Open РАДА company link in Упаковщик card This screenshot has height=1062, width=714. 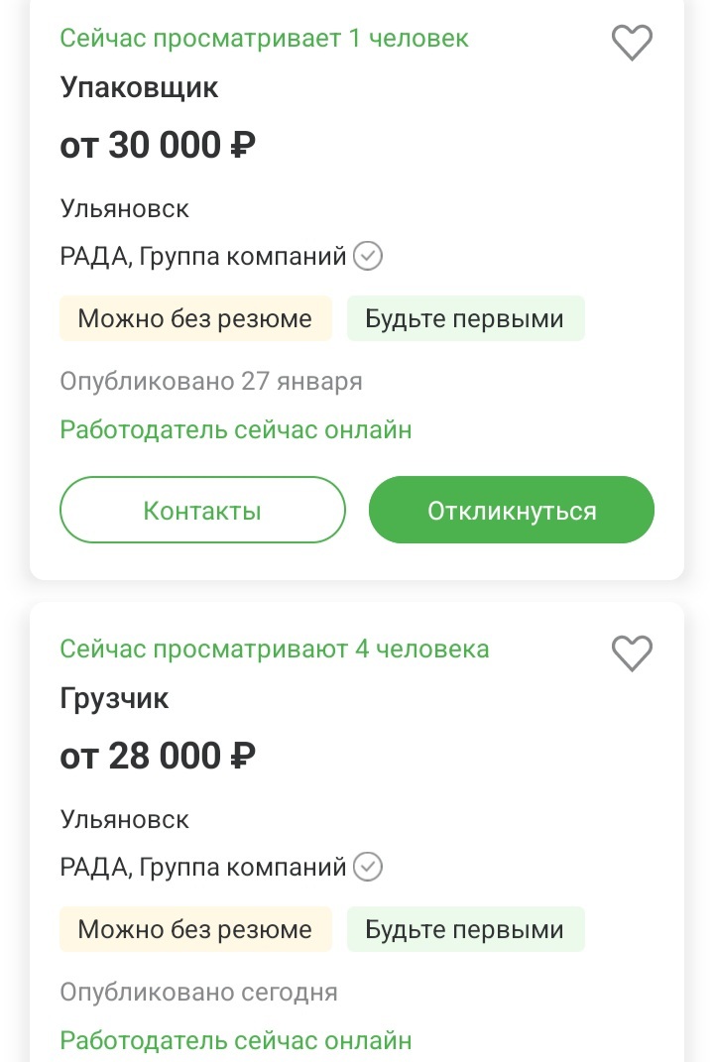tap(203, 257)
